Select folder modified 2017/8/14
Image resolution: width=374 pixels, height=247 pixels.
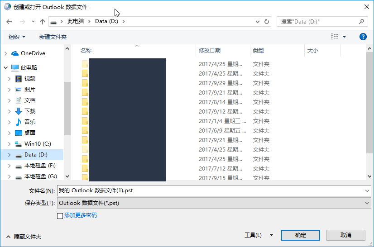point(176,102)
